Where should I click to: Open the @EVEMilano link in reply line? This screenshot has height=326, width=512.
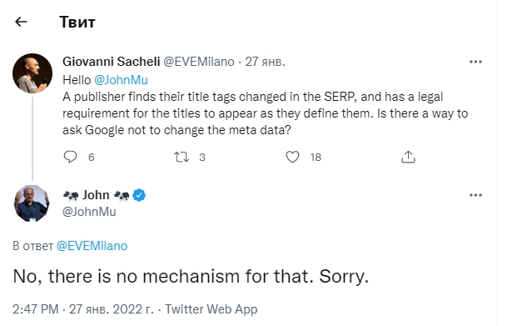92,246
